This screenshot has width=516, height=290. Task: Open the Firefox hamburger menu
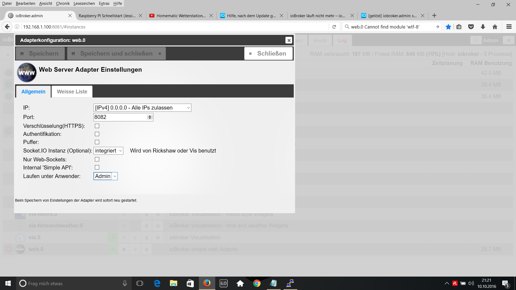tap(509, 27)
